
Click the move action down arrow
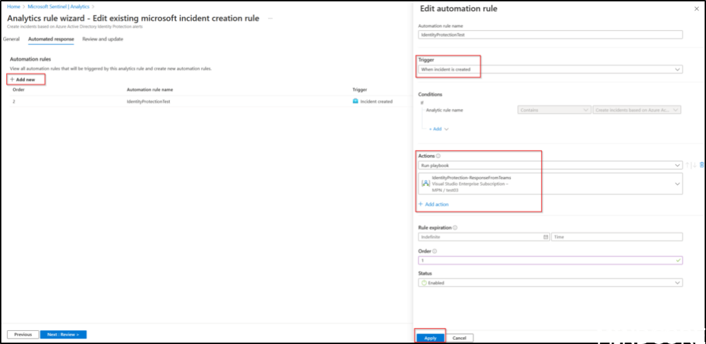695,165
